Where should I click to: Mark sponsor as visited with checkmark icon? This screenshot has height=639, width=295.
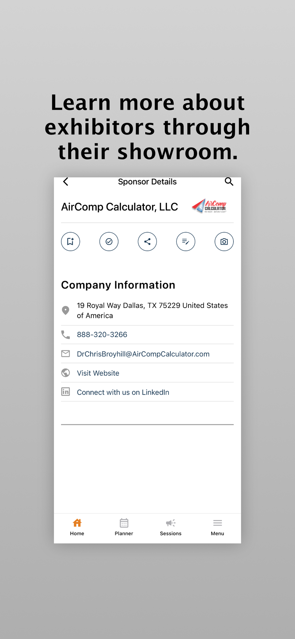click(x=109, y=242)
